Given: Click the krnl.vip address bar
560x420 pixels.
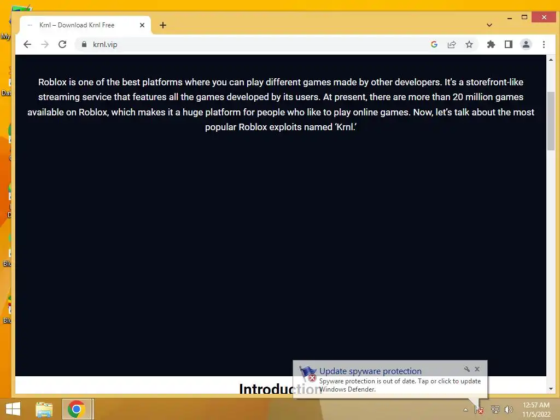Looking at the screenshot, I should tap(250, 44).
